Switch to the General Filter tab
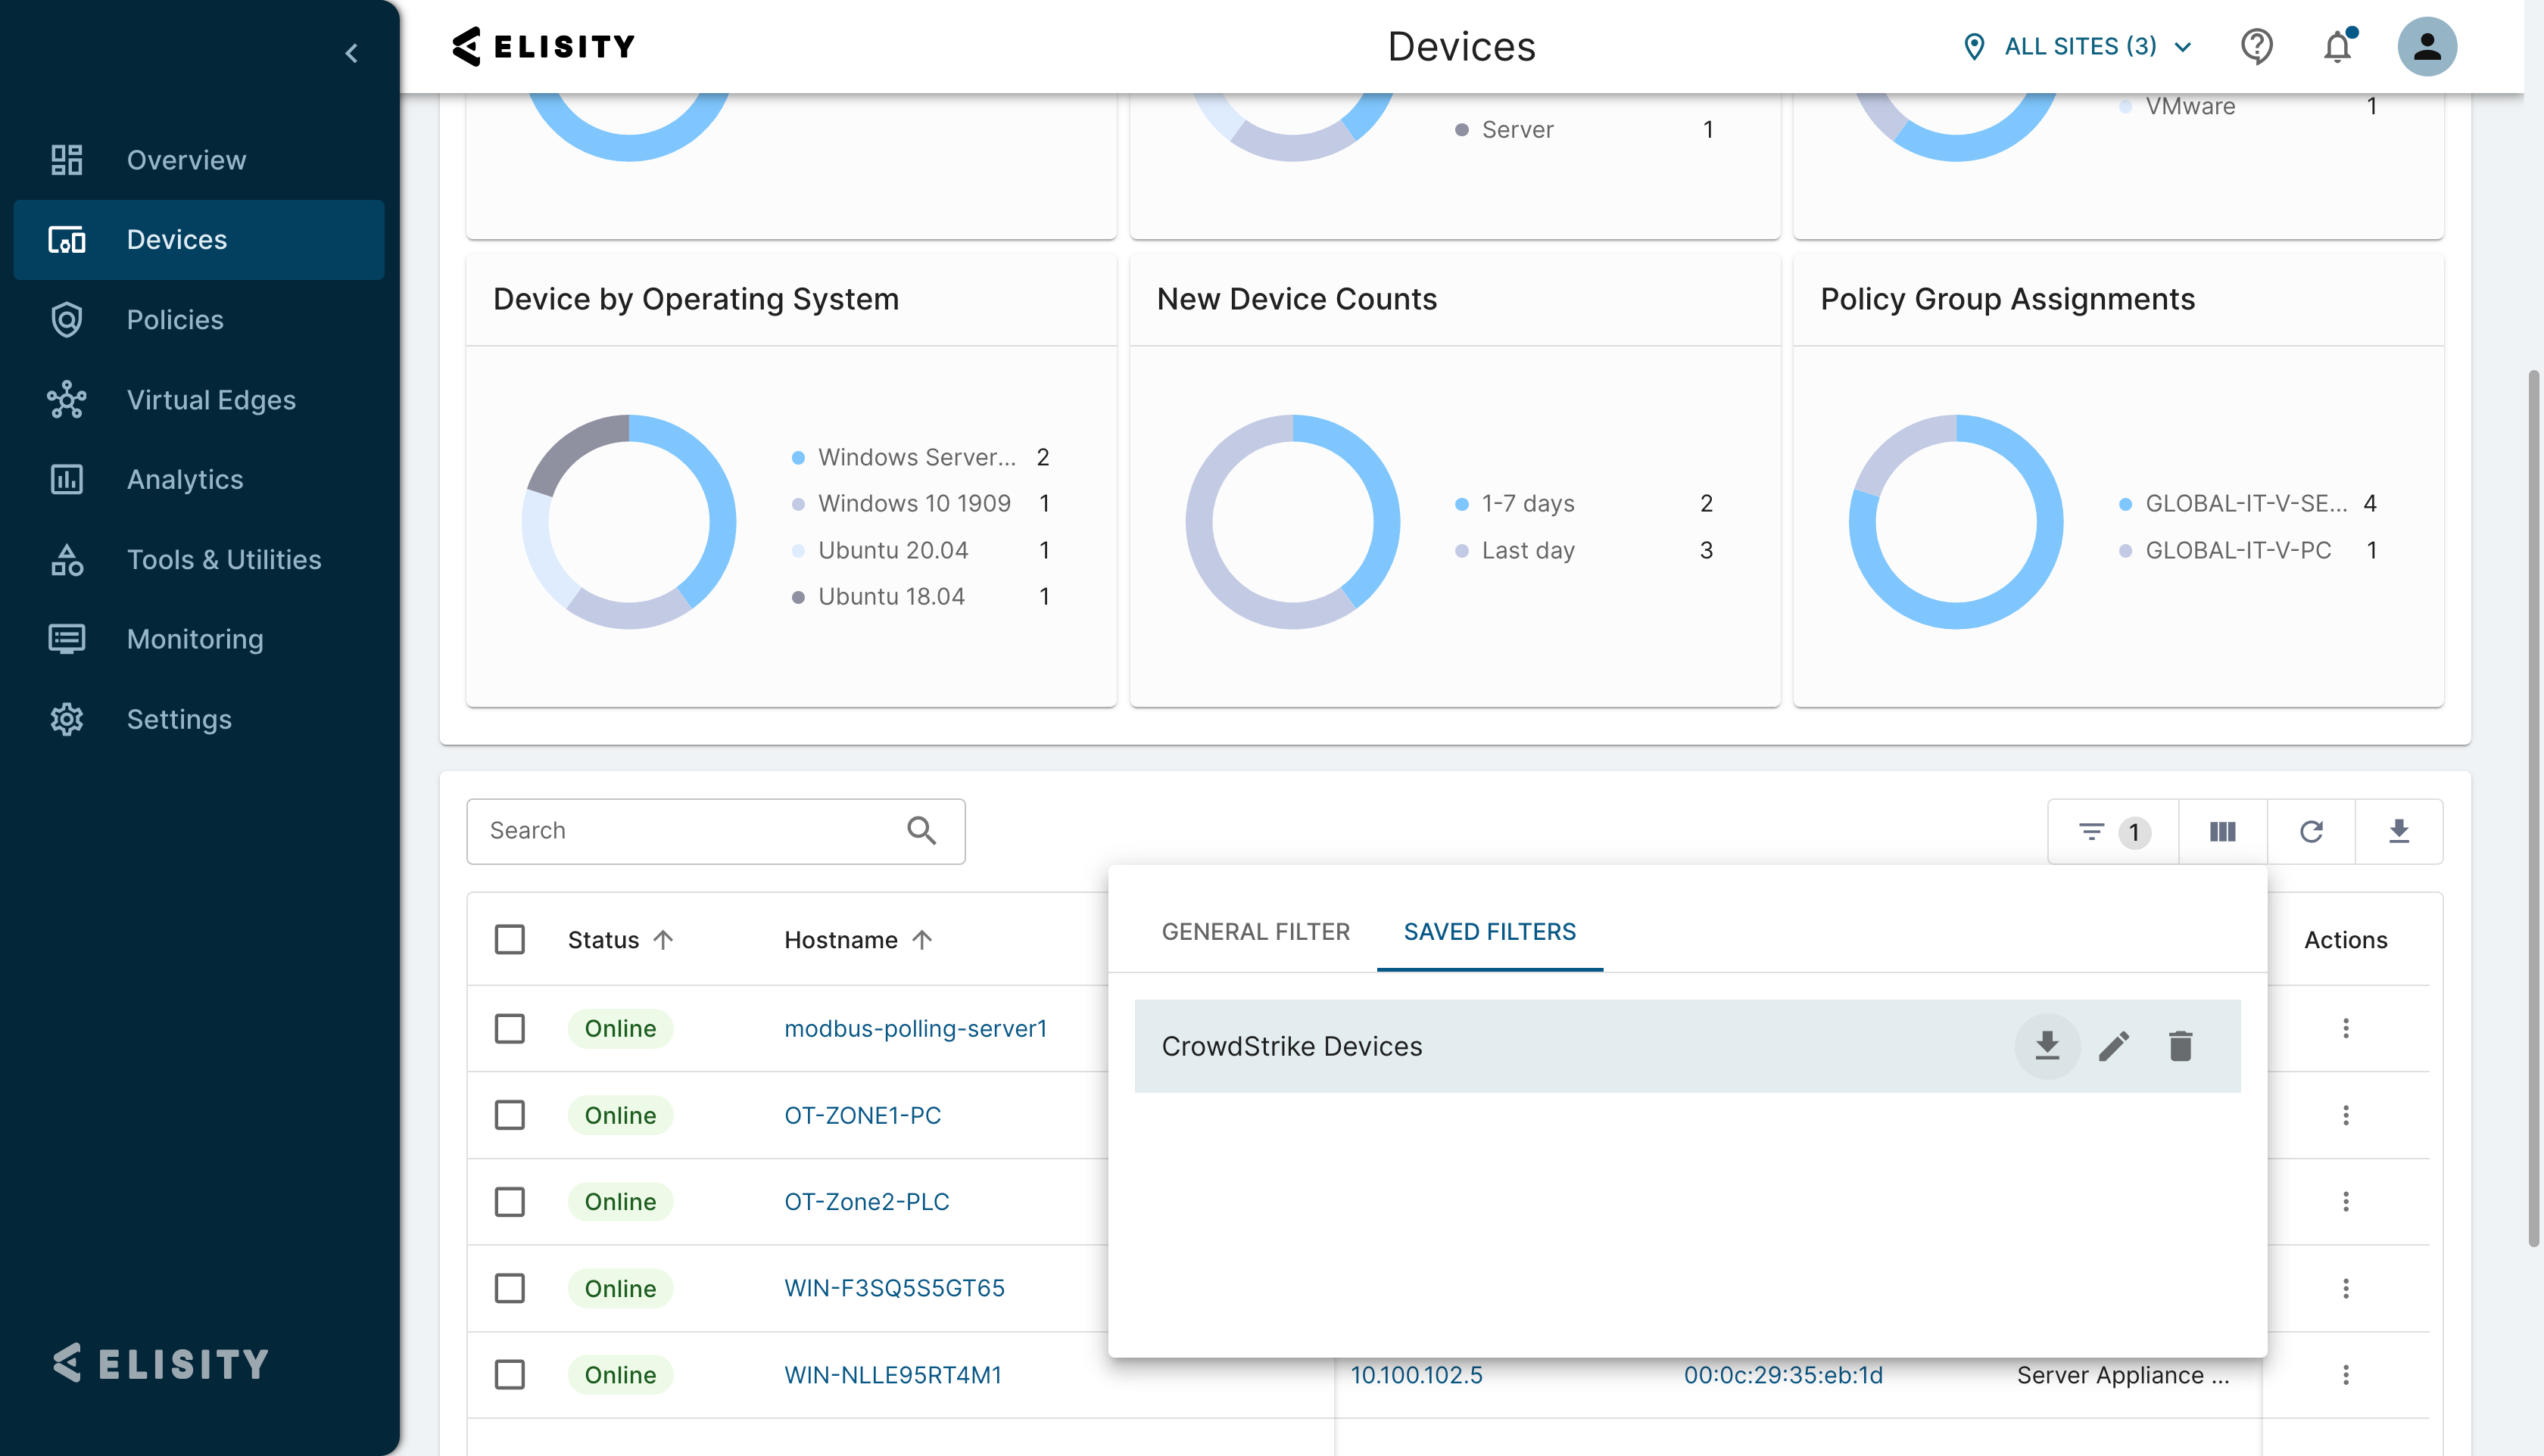The image size is (2544, 1456). point(1255,931)
